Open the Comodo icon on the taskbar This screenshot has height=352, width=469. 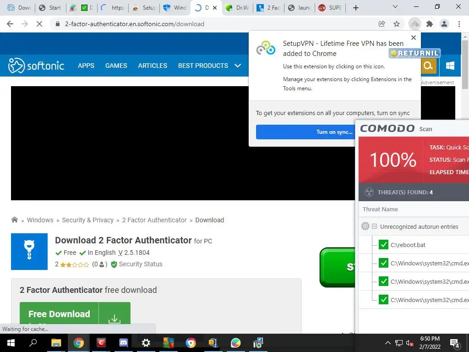(x=101, y=343)
